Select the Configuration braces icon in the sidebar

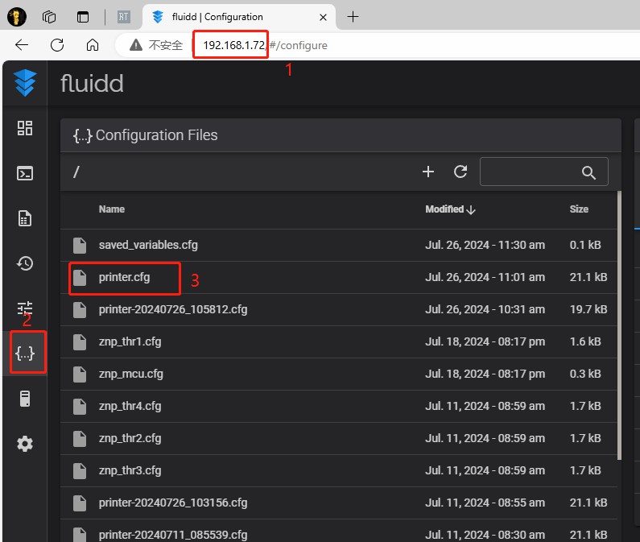point(25,354)
